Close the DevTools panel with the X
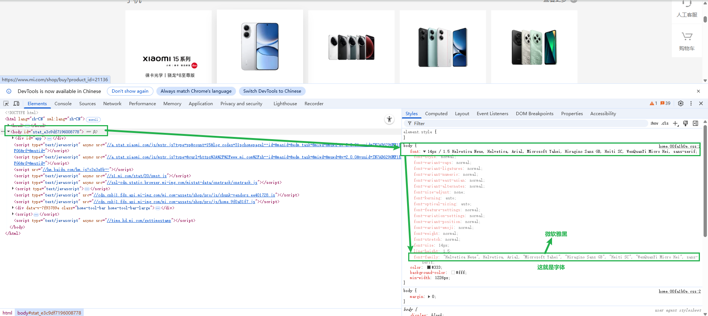The height and width of the screenshot is (316, 708). tap(701, 103)
